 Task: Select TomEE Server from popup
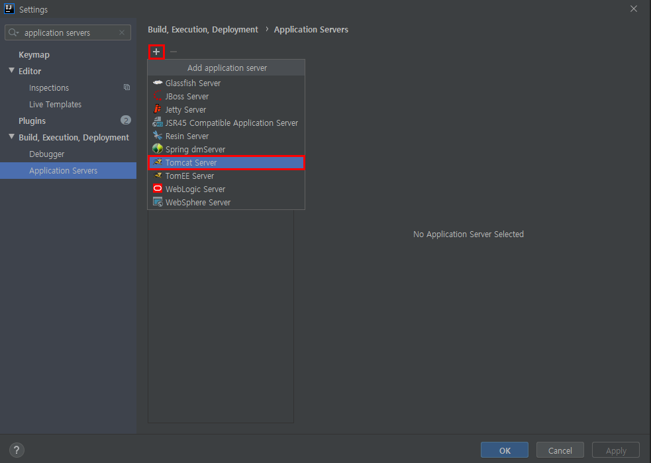[x=226, y=176]
